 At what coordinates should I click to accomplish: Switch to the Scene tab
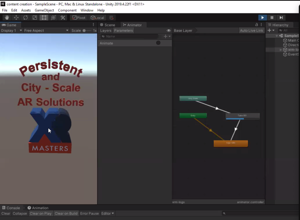(x=107, y=25)
